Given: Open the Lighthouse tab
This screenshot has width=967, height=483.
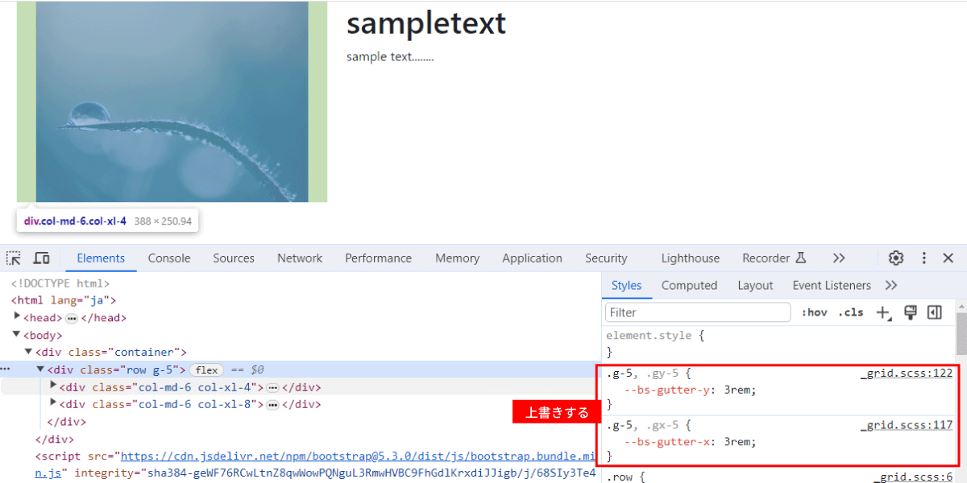Looking at the screenshot, I should [x=691, y=258].
